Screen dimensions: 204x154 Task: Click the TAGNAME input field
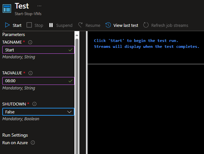(x=34, y=50)
